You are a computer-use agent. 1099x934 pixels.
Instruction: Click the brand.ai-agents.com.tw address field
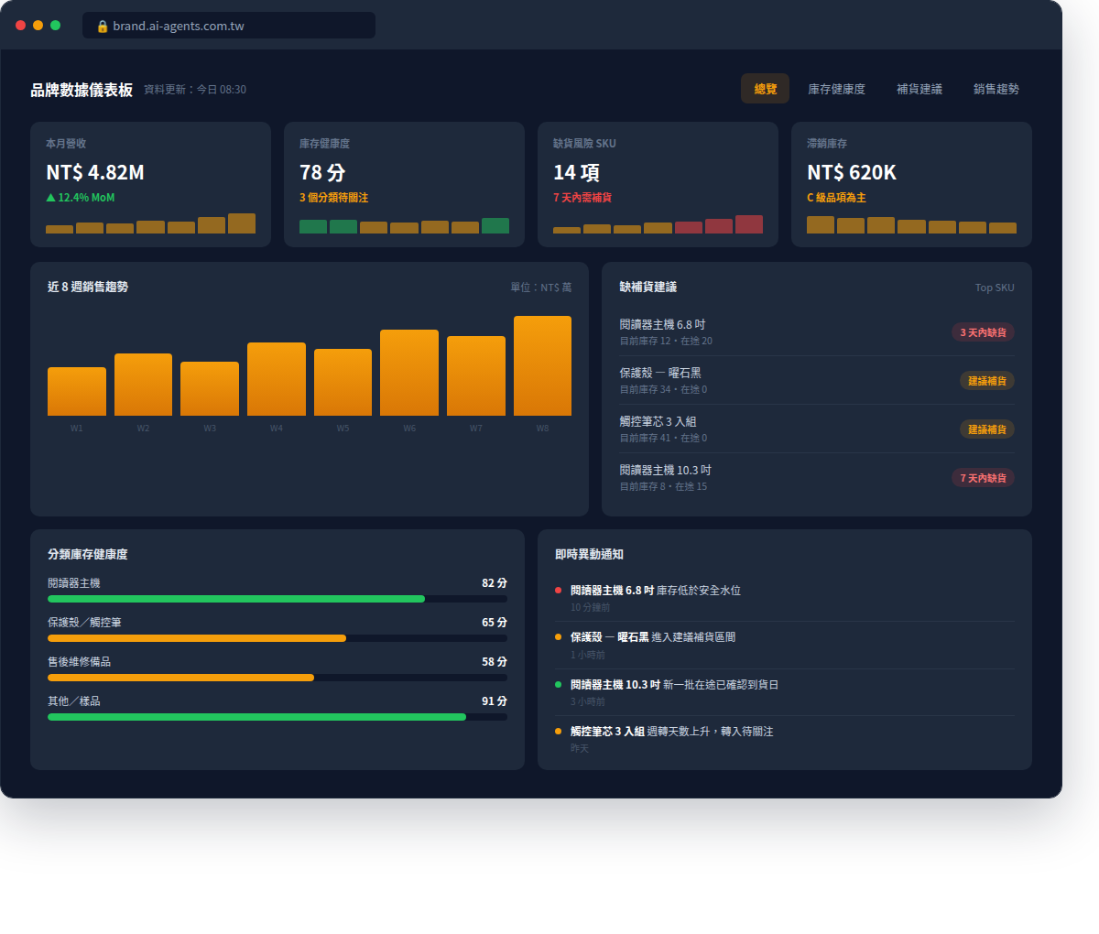tap(229, 26)
